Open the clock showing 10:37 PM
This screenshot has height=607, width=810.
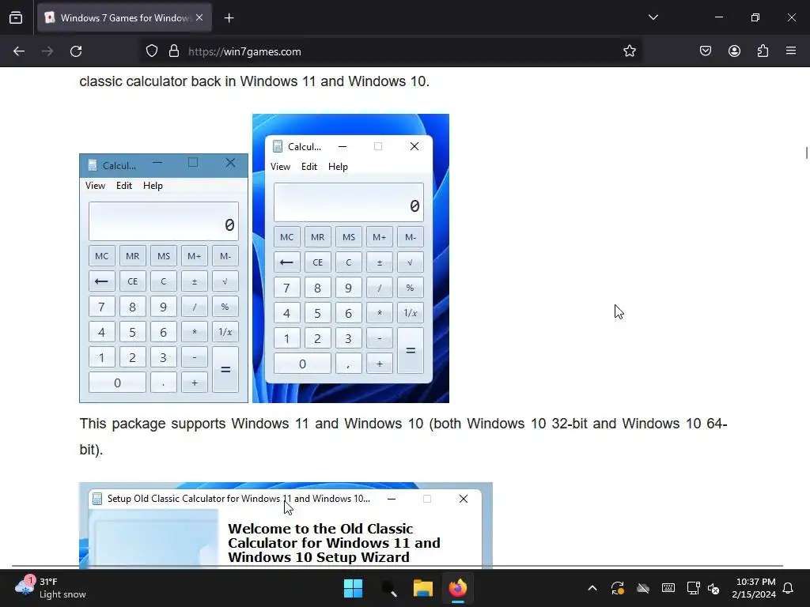(754, 588)
